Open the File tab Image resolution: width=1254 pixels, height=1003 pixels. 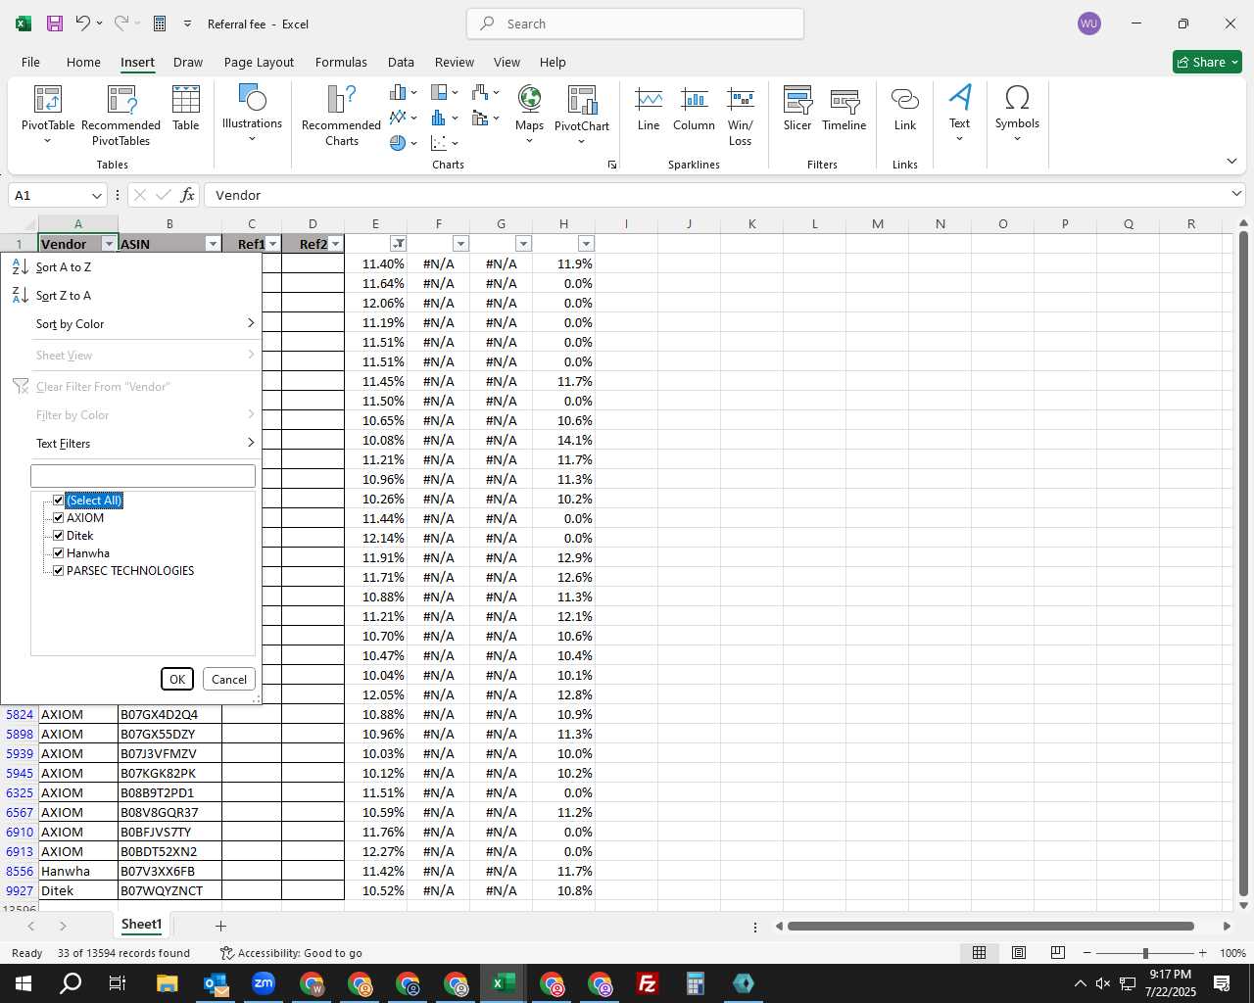[30, 62]
